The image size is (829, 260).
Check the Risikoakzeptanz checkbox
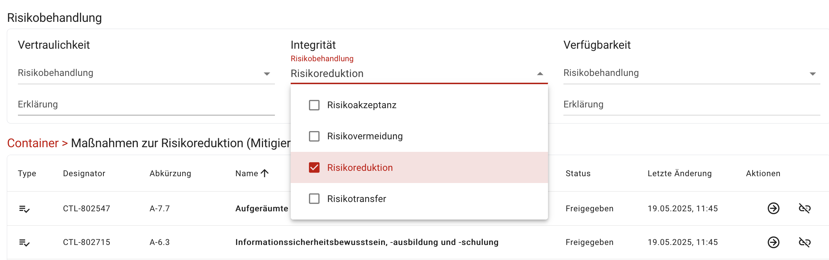[314, 105]
